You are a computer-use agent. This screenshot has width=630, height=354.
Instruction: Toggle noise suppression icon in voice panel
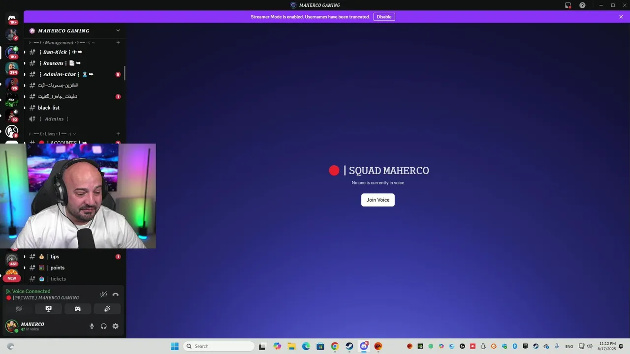pyautogui.click(x=103, y=295)
